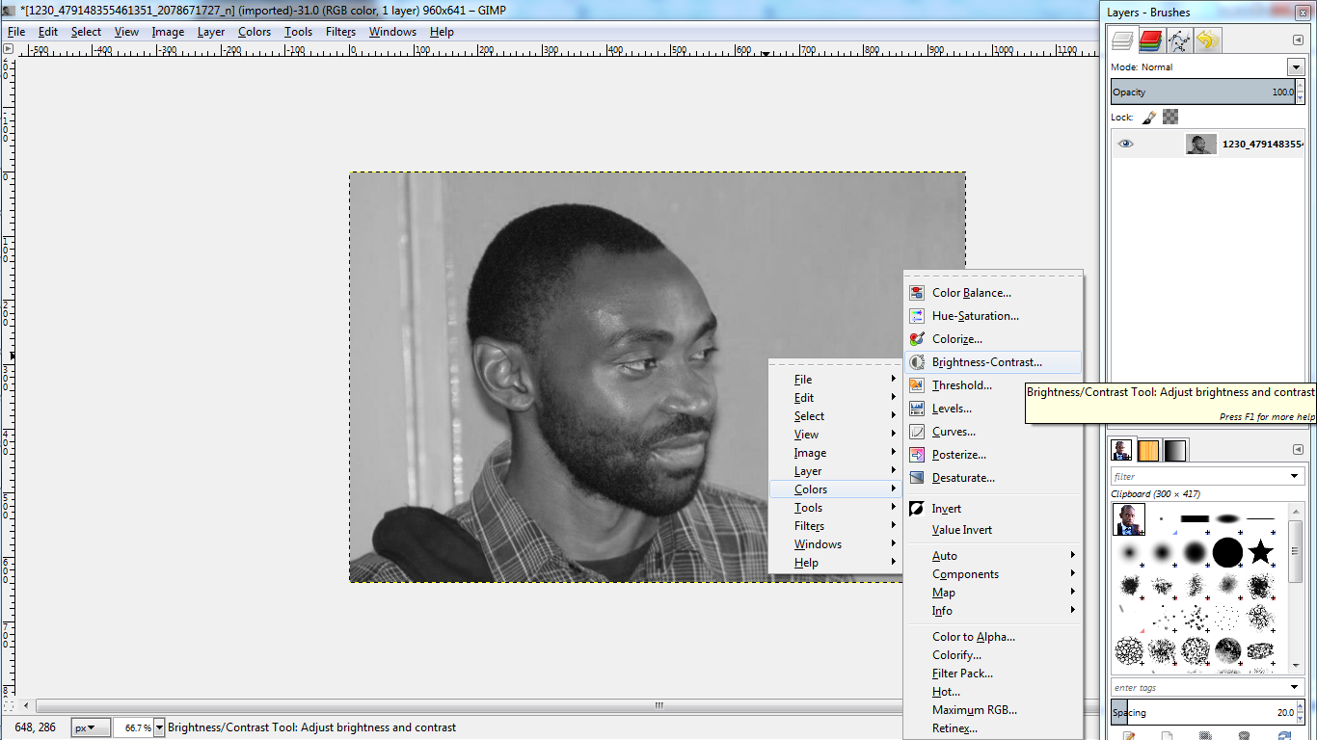Open the Channels tab icon
The height and width of the screenshot is (740, 1317).
(x=1150, y=40)
